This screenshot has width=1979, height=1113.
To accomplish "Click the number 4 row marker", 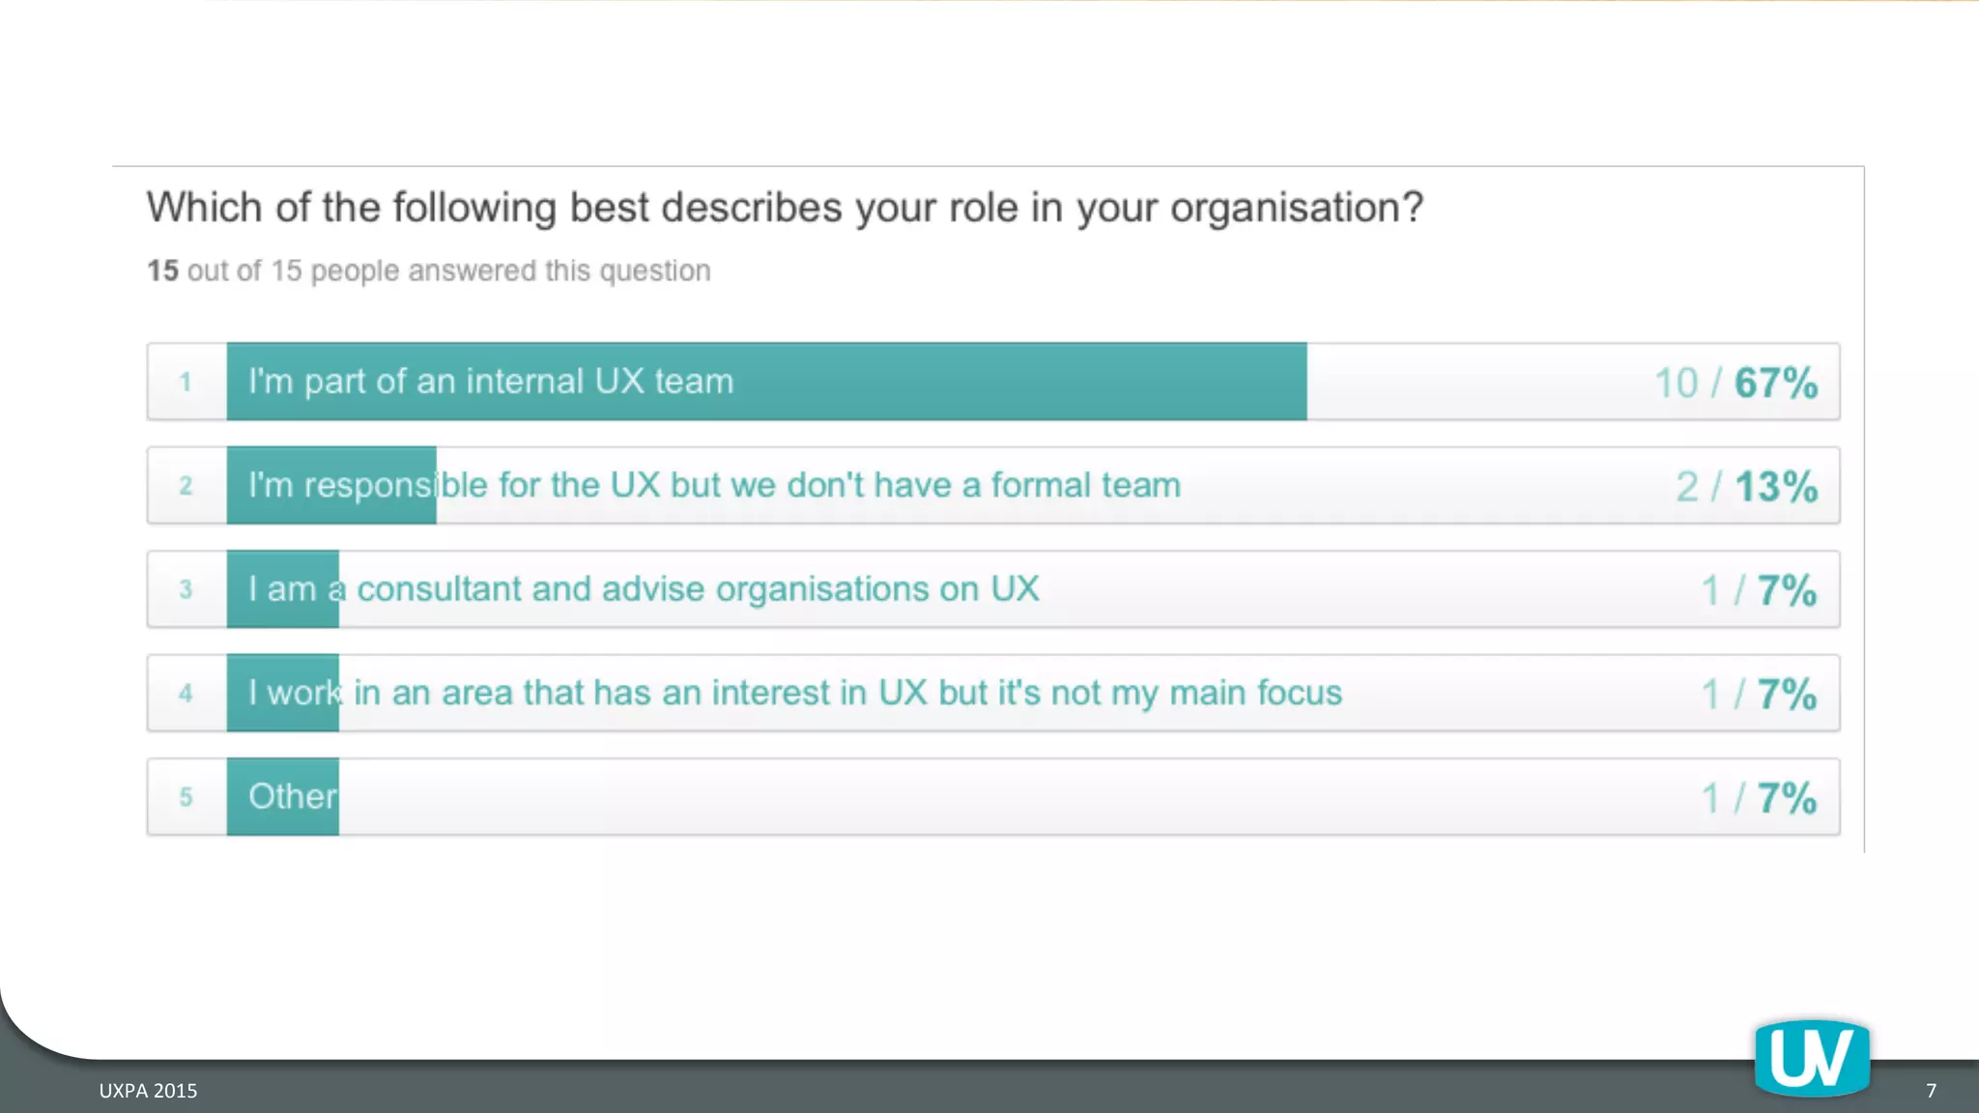I will tap(186, 694).
